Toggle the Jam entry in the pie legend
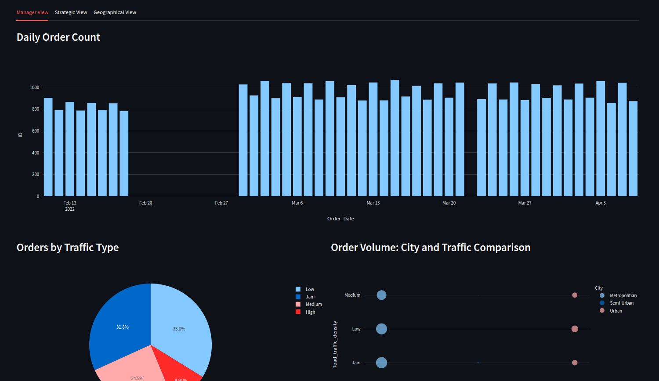 point(308,297)
